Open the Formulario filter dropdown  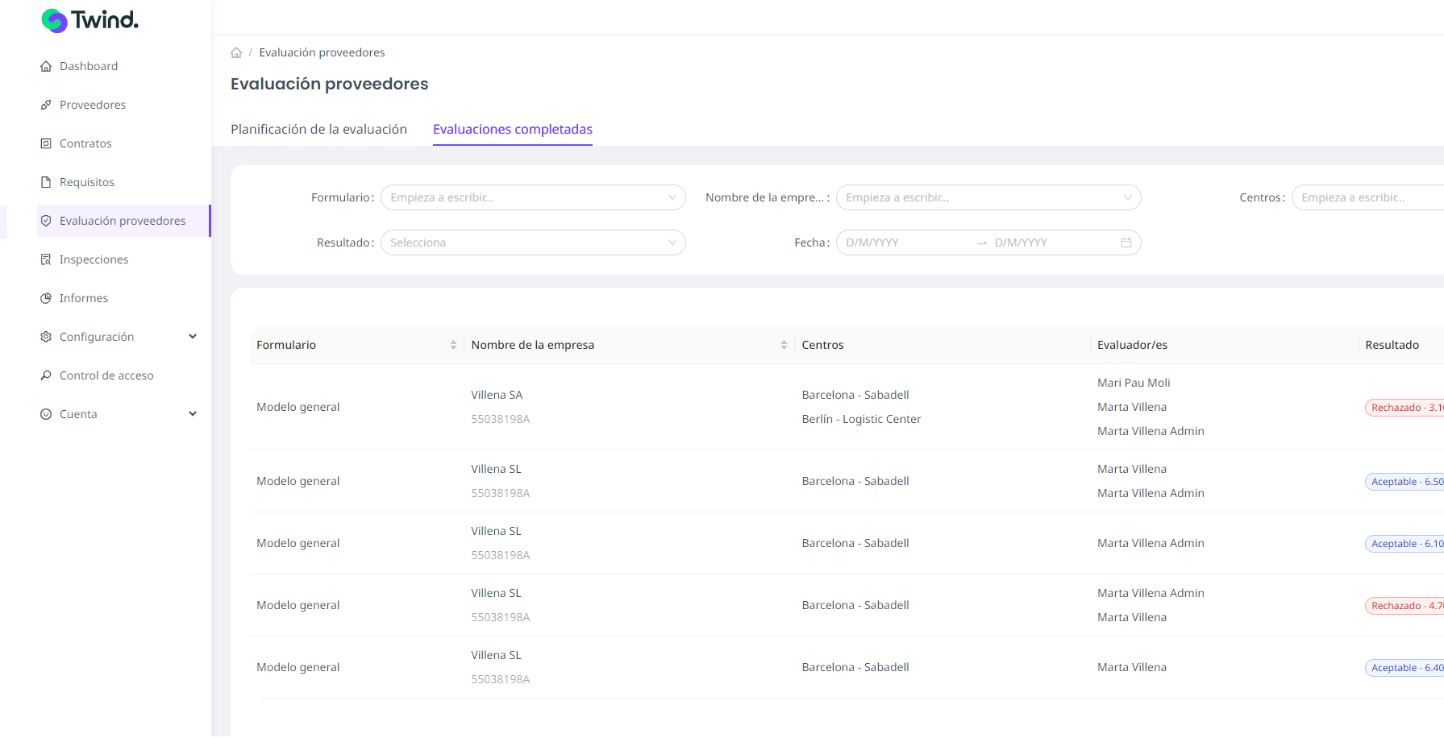coord(533,197)
